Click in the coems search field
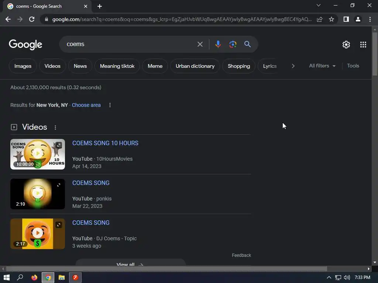 click(130, 44)
